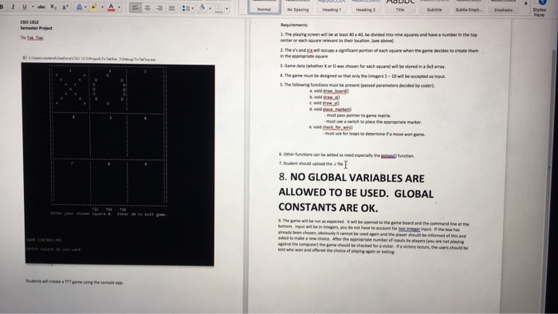558x314 pixels.
Task: Apply subscript formatting
Action: click(x=53, y=7)
